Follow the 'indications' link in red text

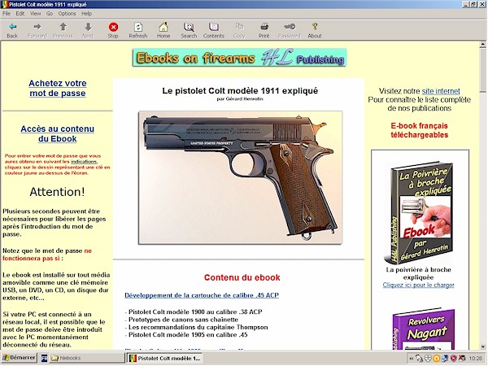pos(84,162)
